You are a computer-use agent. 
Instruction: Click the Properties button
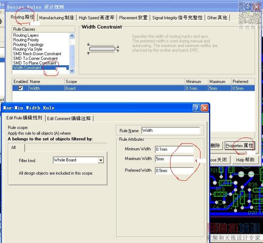pyautogui.click(x=240, y=145)
